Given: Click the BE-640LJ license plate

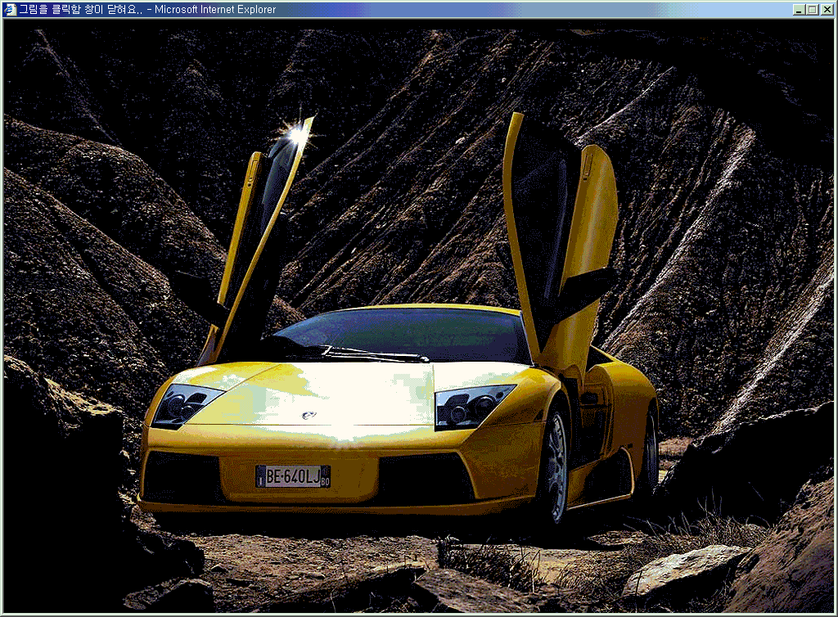Looking at the screenshot, I should 292,476.
